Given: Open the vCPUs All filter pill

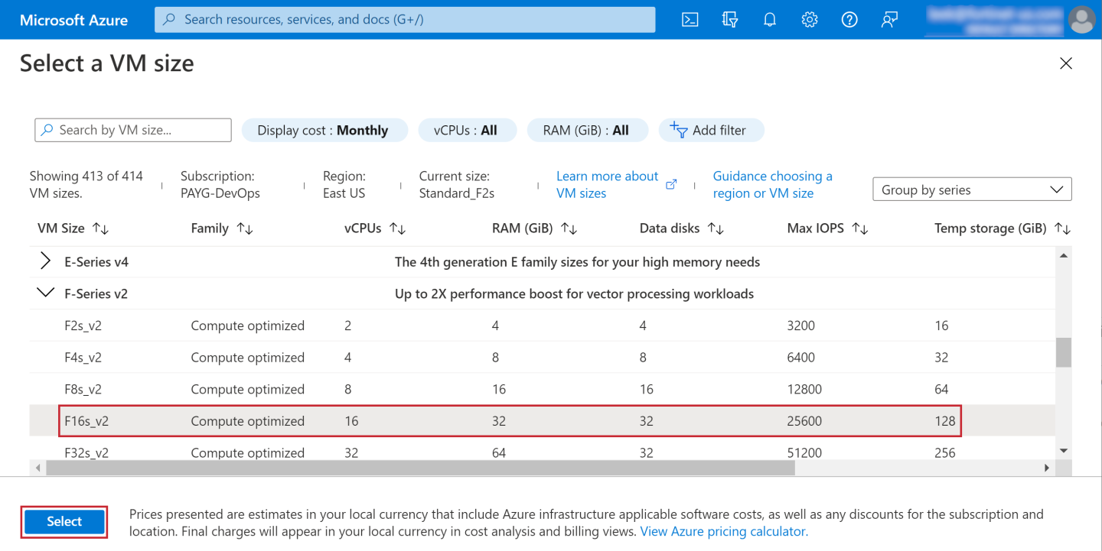Looking at the screenshot, I should (x=466, y=131).
